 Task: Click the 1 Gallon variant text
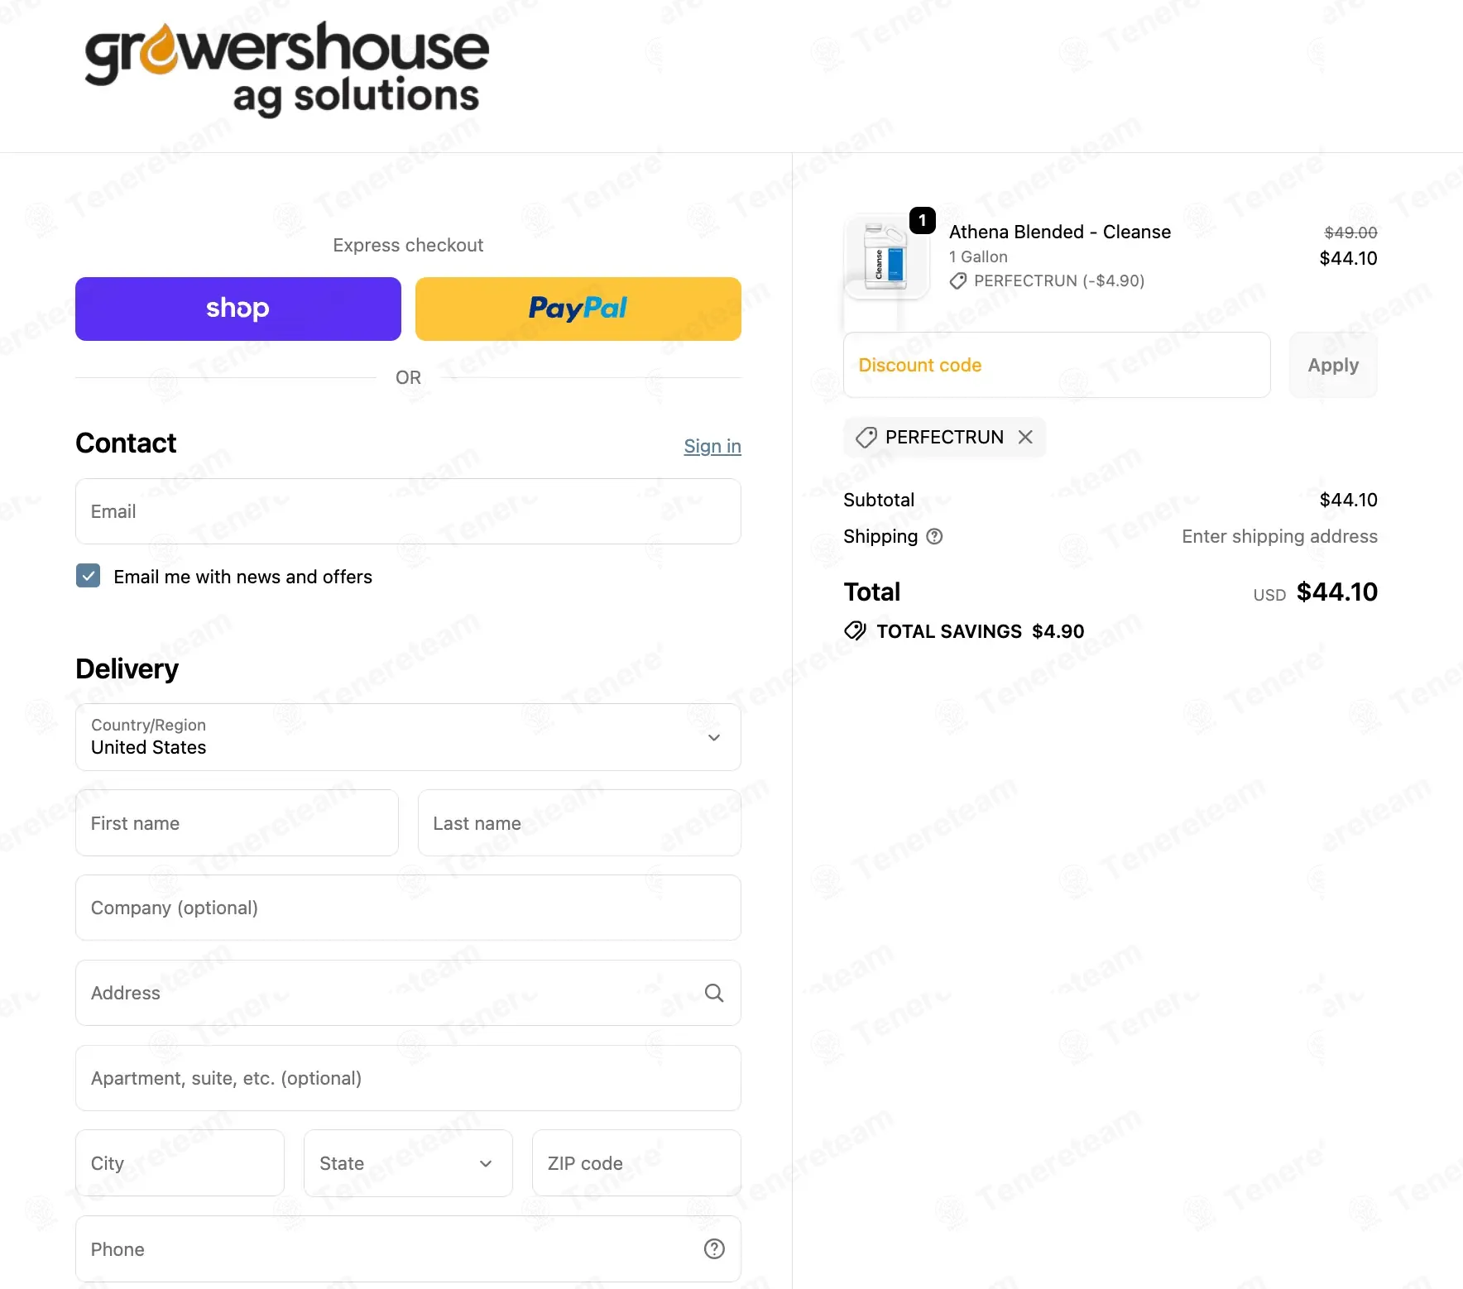(978, 256)
